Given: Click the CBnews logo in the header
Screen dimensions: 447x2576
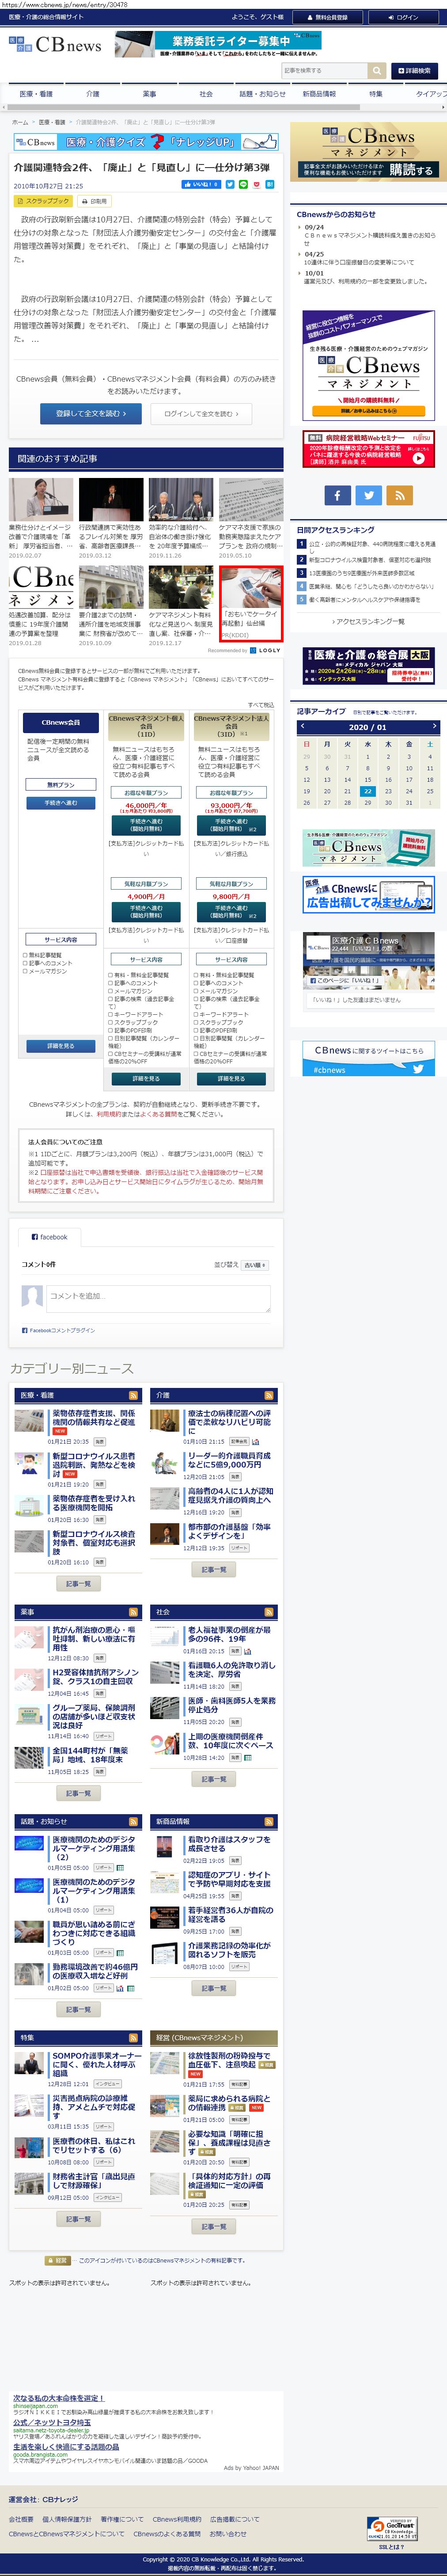Looking at the screenshot, I should pos(55,45).
